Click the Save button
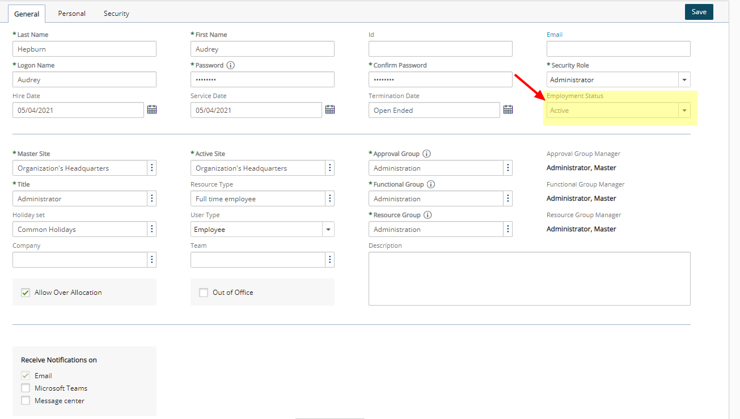740x419 pixels. (699, 12)
